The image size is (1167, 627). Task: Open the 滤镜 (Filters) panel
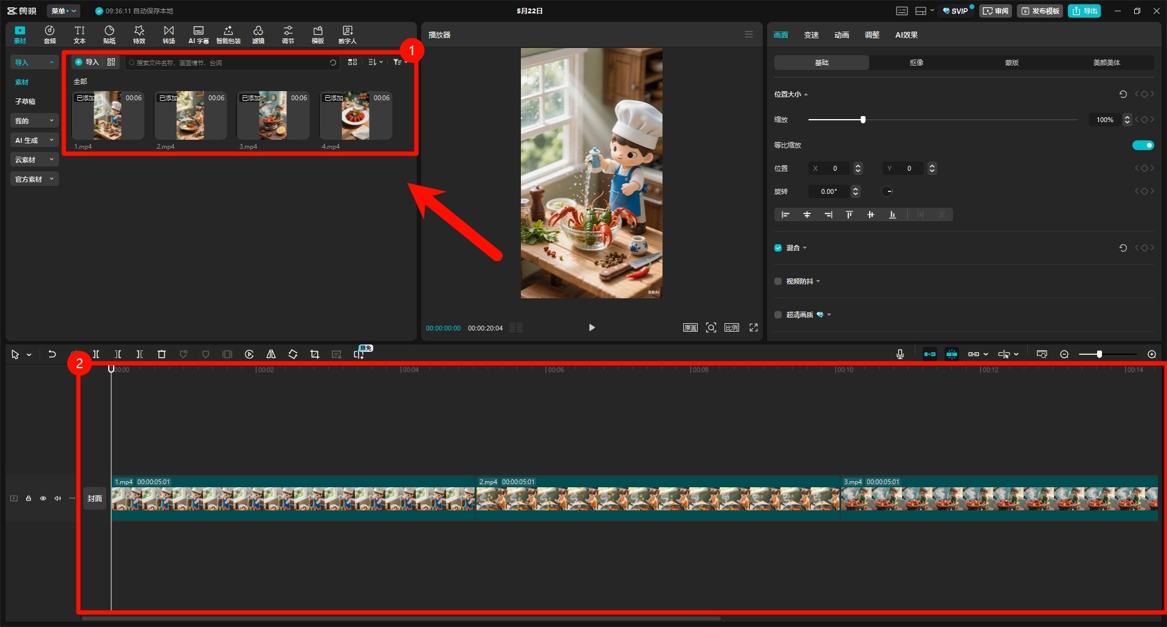coord(258,35)
